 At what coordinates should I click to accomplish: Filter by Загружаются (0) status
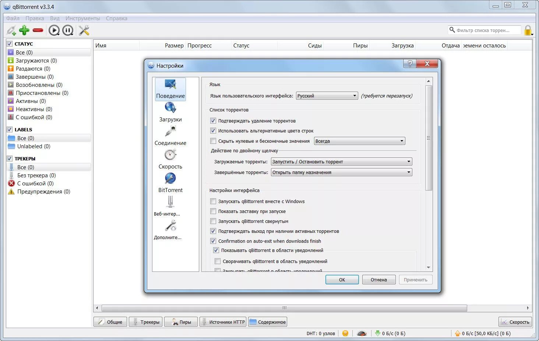click(x=49, y=61)
